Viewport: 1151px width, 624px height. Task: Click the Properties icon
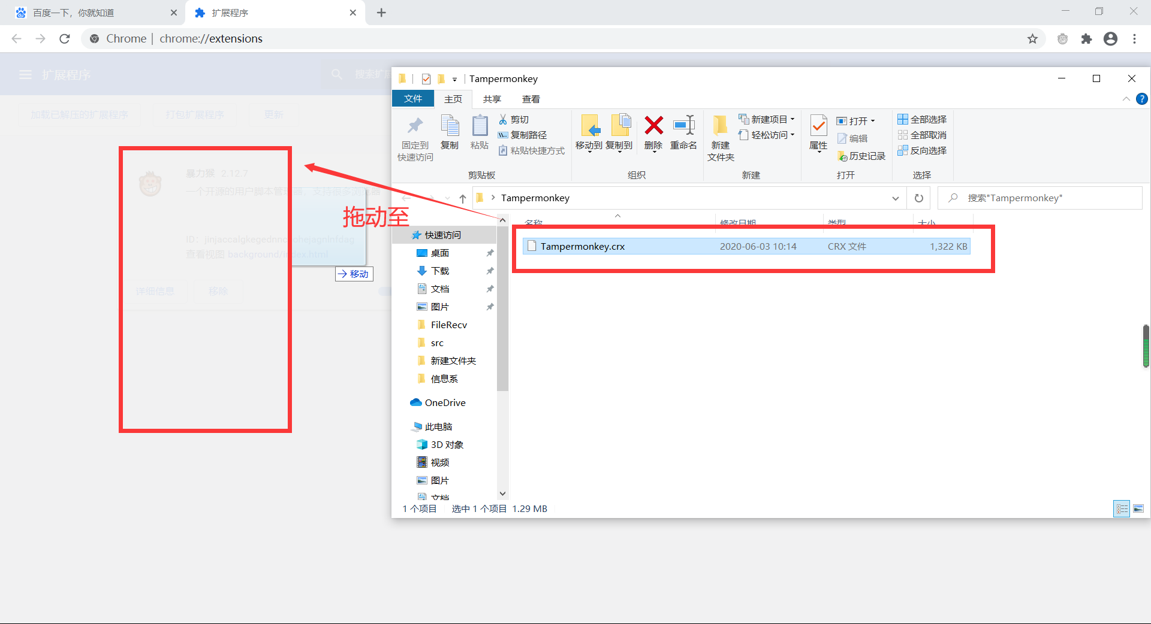coord(818,126)
